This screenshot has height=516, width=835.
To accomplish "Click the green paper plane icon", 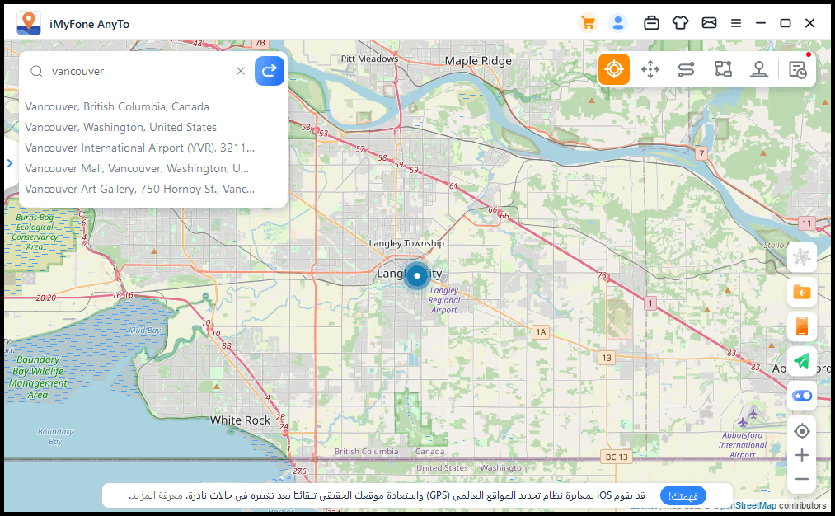I will point(801,361).
